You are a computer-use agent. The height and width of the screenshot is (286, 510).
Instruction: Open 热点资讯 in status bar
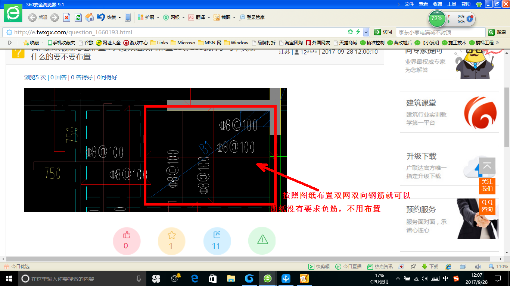(x=380, y=267)
